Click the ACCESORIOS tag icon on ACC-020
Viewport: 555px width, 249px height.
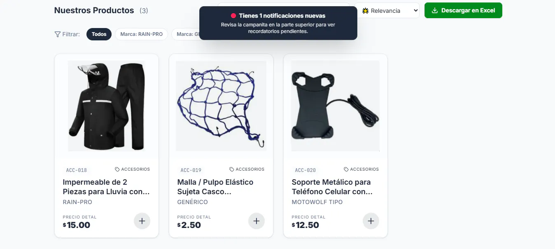[x=346, y=169]
